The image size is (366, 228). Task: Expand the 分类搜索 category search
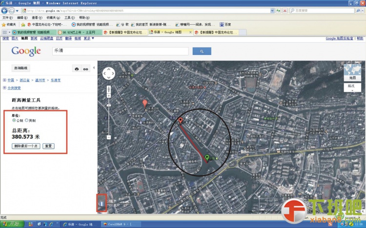coord(4,88)
